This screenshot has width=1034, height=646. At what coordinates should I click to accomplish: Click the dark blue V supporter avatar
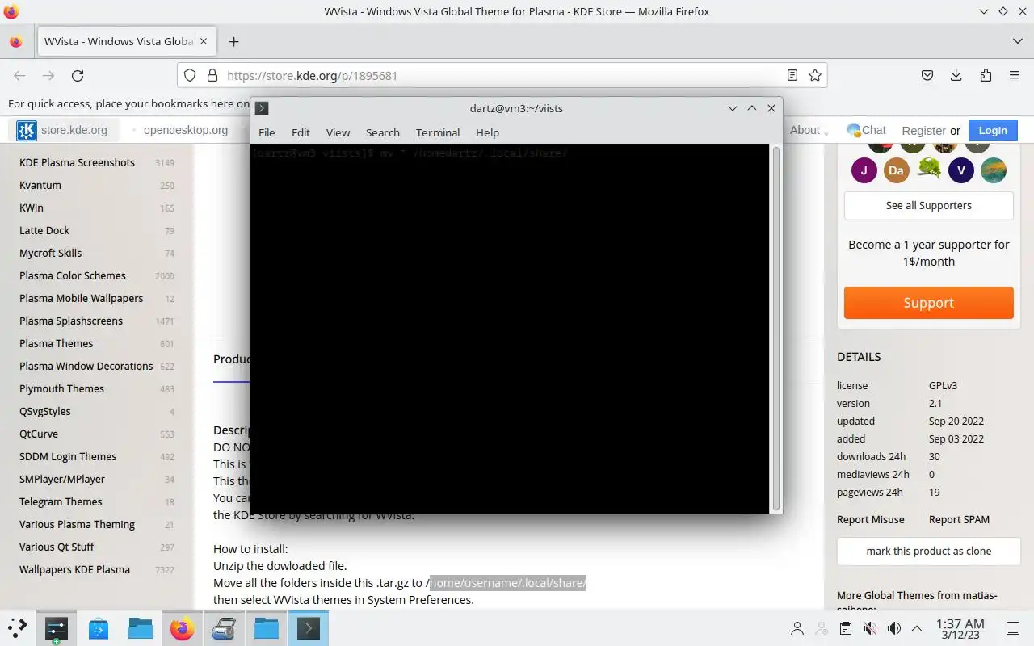[x=961, y=170]
